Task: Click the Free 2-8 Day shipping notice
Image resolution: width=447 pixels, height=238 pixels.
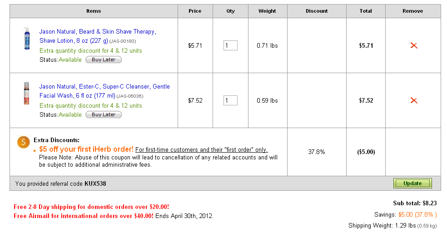Action: 91,207
